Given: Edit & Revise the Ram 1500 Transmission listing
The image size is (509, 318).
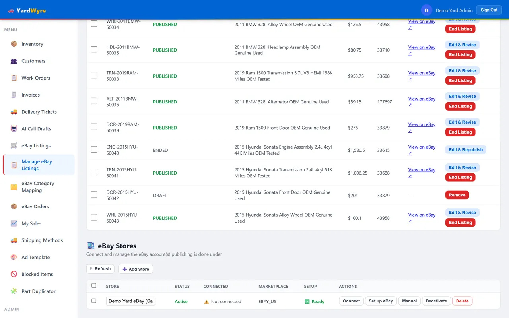Looking at the screenshot, I should click(x=462, y=71).
